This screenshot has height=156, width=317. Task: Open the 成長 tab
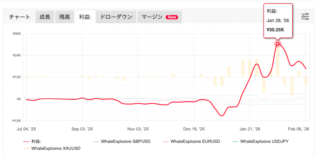tap(45, 17)
